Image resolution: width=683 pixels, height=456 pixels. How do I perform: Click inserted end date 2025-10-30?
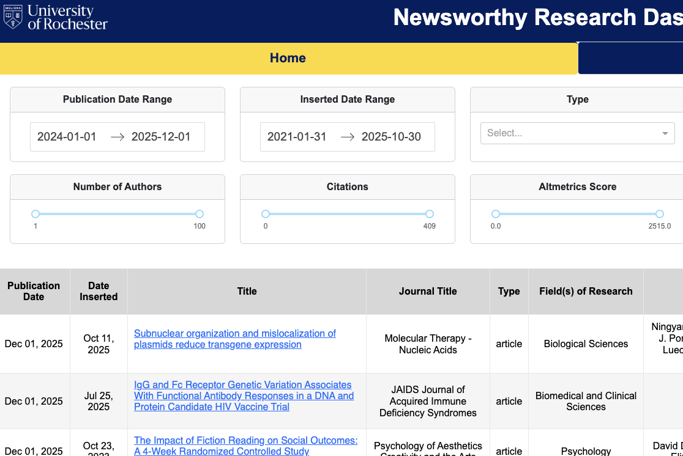[391, 137]
